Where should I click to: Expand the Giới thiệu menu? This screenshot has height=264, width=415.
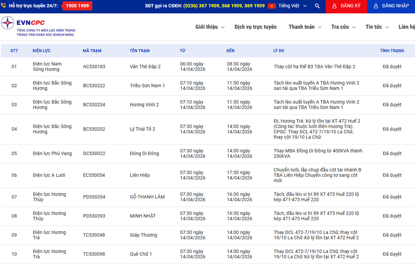(210, 27)
